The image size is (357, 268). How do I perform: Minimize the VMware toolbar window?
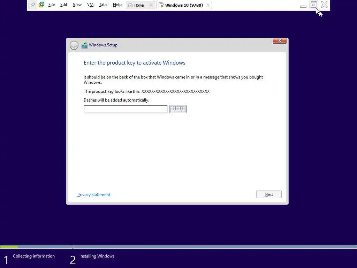click(303, 6)
